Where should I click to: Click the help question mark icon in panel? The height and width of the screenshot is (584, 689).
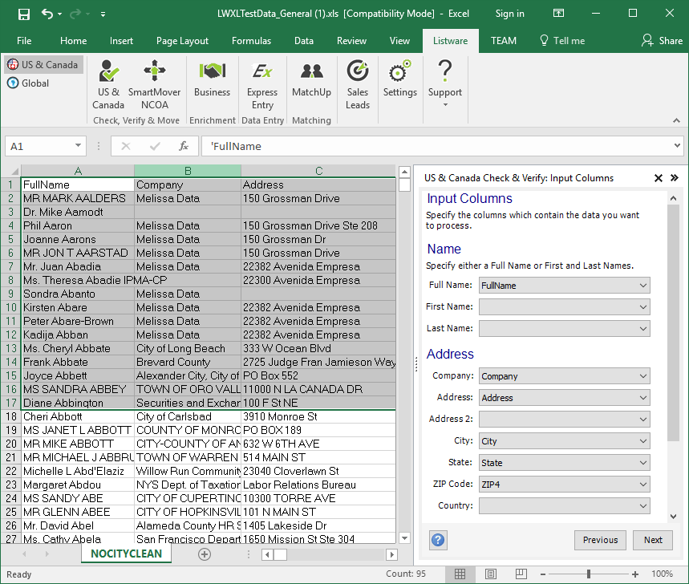click(438, 540)
